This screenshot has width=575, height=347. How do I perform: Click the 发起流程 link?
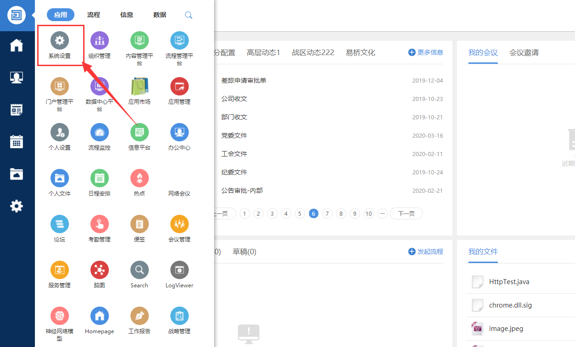(x=426, y=252)
